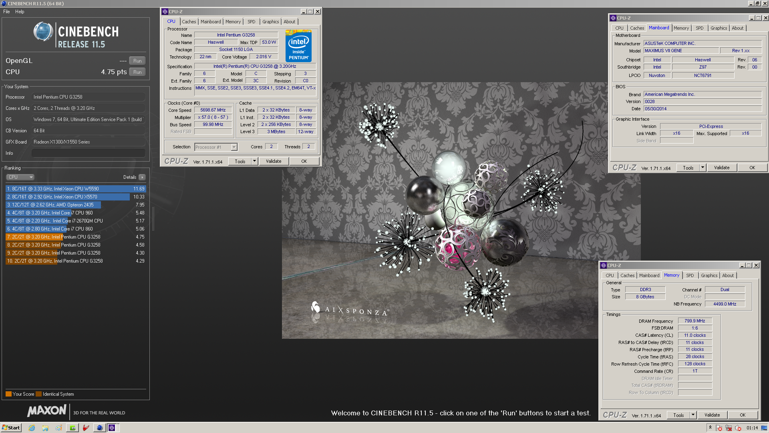Switch to SPD tab in the CPU window
This screenshot has height=433, width=769.
coord(252,22)
